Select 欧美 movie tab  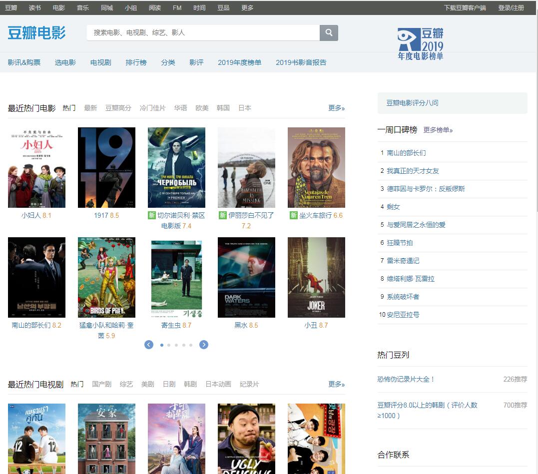(x=202, y=108)
